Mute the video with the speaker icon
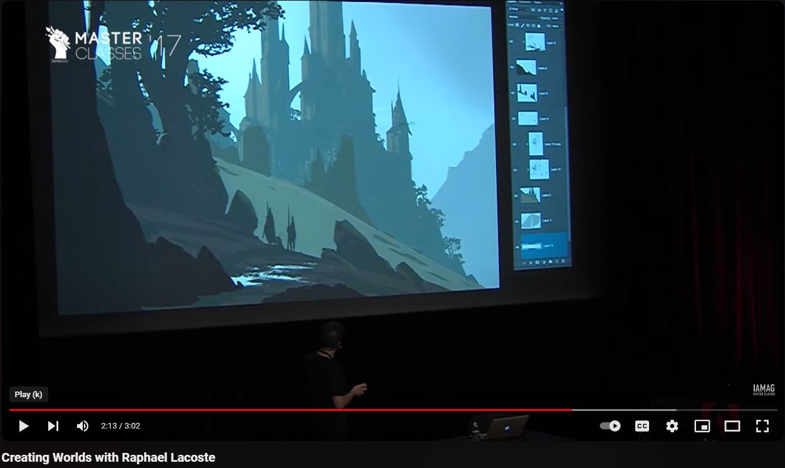This screenshot has width=785, height=468. tap(82, 426)
